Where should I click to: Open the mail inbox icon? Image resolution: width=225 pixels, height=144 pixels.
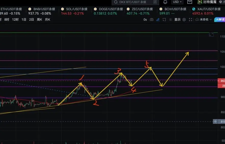pyautogui.click(x=190, y=2)
